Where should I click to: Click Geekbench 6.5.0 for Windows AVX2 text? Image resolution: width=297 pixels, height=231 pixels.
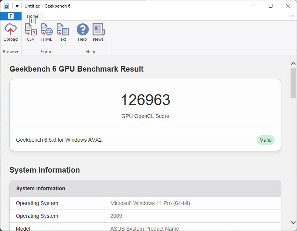click(59, 140)
